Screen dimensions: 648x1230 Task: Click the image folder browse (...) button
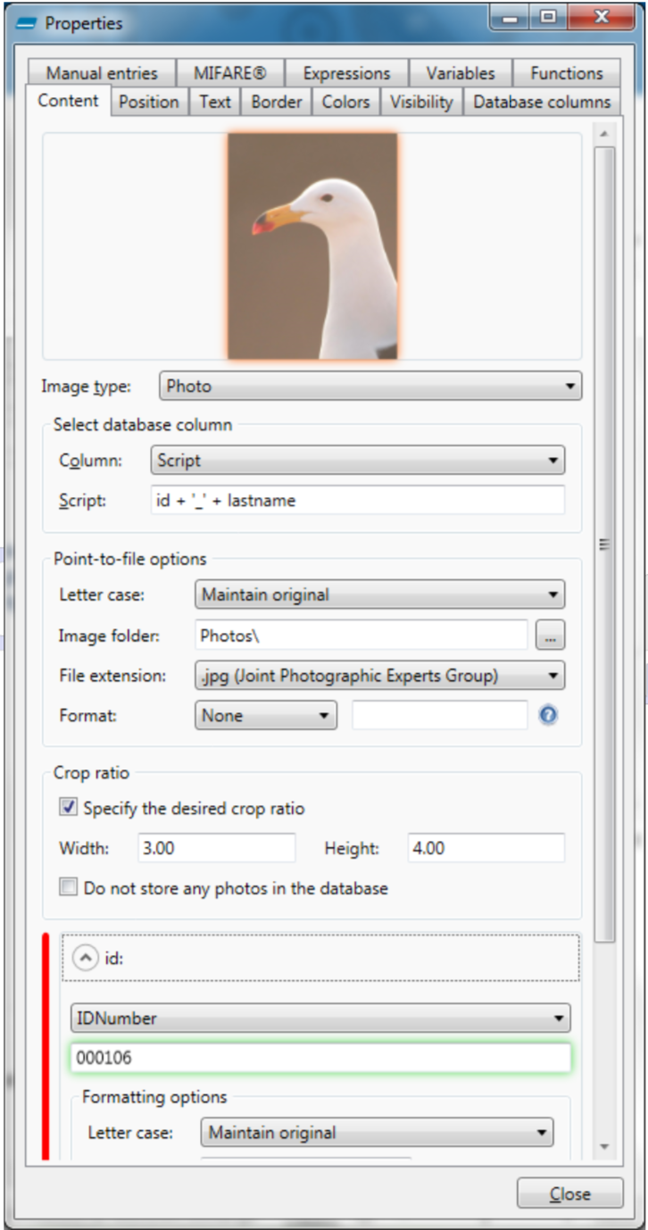(550, 636)
